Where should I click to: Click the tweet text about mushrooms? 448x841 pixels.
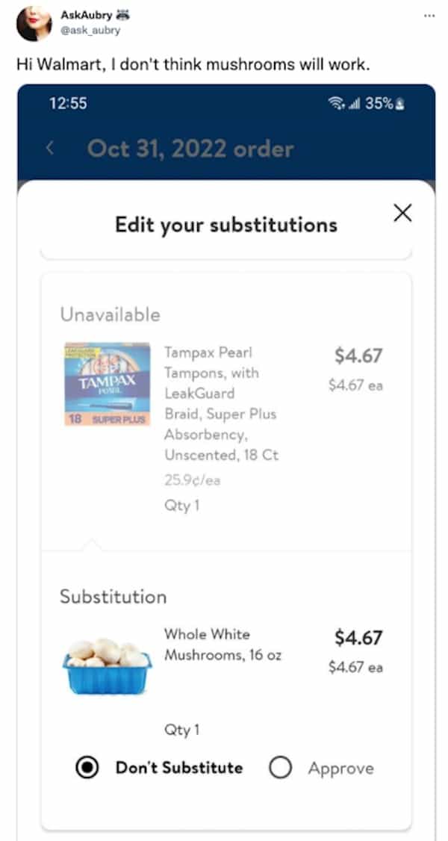click(193, 64)
